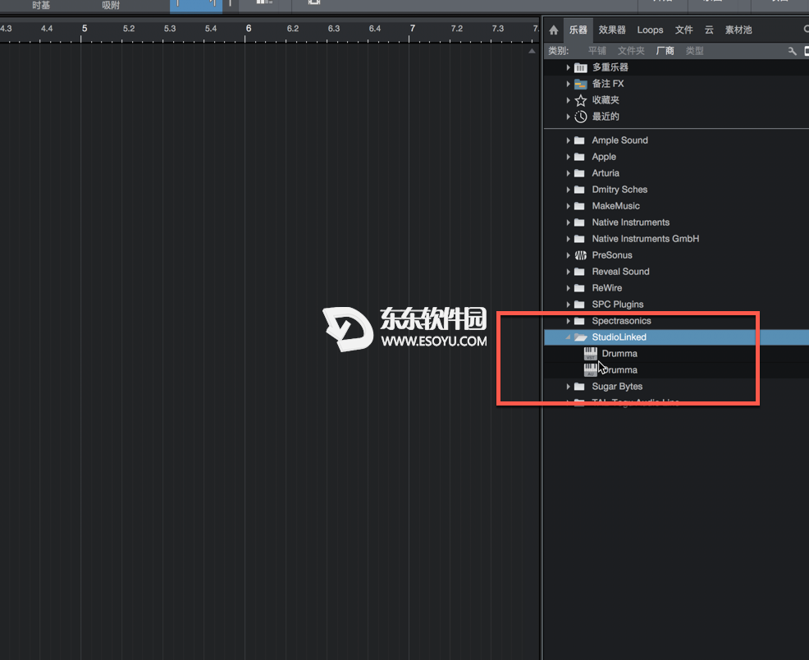Expand the 最近的 recent arrow
809x660 pixels.
pyautogui.click(x=568, y=117)
